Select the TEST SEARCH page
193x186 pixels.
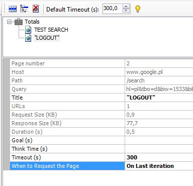(51, 30)
